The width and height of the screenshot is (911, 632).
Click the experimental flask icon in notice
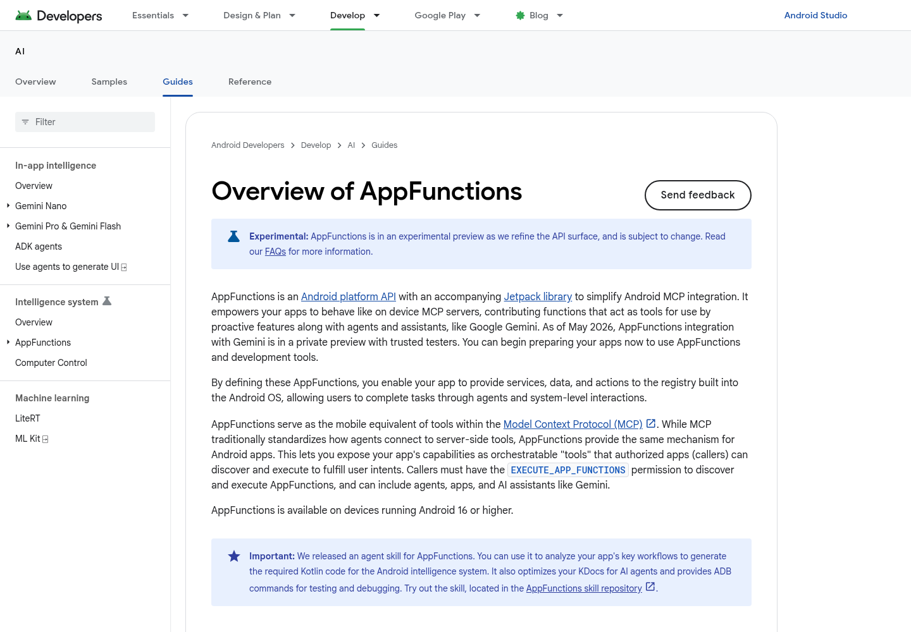tap(233, 236)
